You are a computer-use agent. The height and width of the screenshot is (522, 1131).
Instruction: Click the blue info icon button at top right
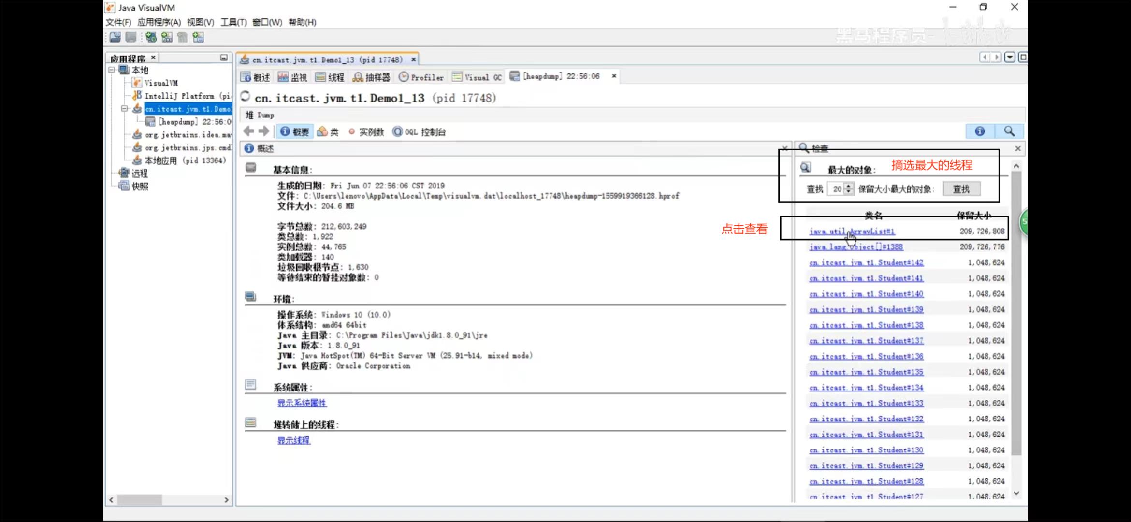pos(980,131)
